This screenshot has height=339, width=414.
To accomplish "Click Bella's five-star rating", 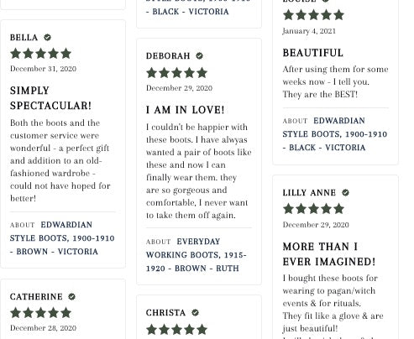I will point(40,54).
